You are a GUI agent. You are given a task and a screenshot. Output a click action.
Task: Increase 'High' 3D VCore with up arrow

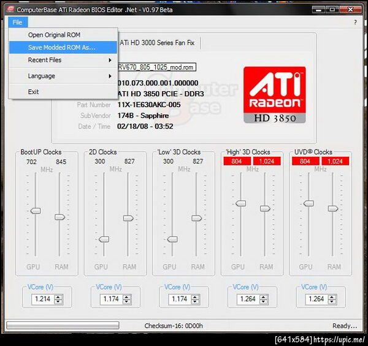[263, 297]
